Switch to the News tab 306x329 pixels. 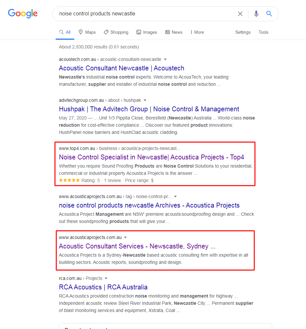(174, 32)
